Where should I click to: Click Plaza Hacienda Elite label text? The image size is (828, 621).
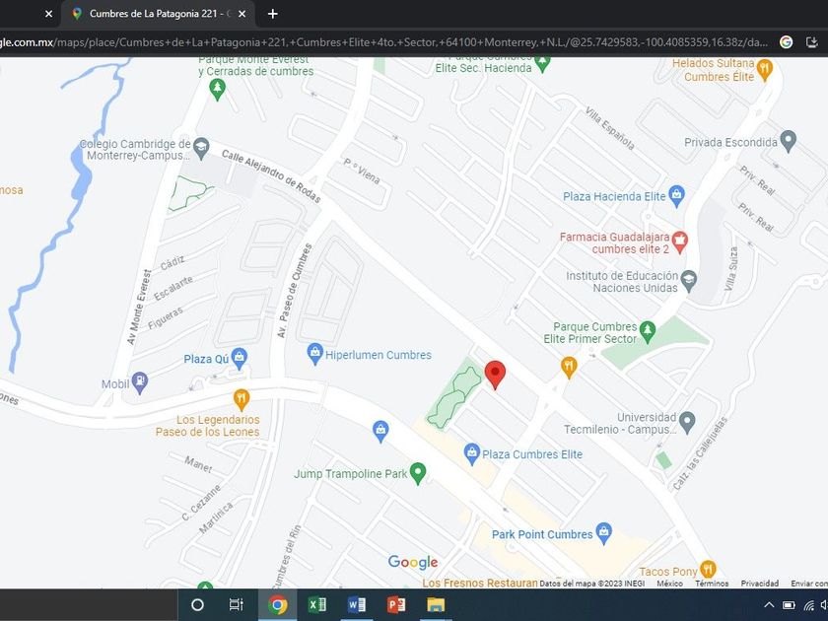614,196
